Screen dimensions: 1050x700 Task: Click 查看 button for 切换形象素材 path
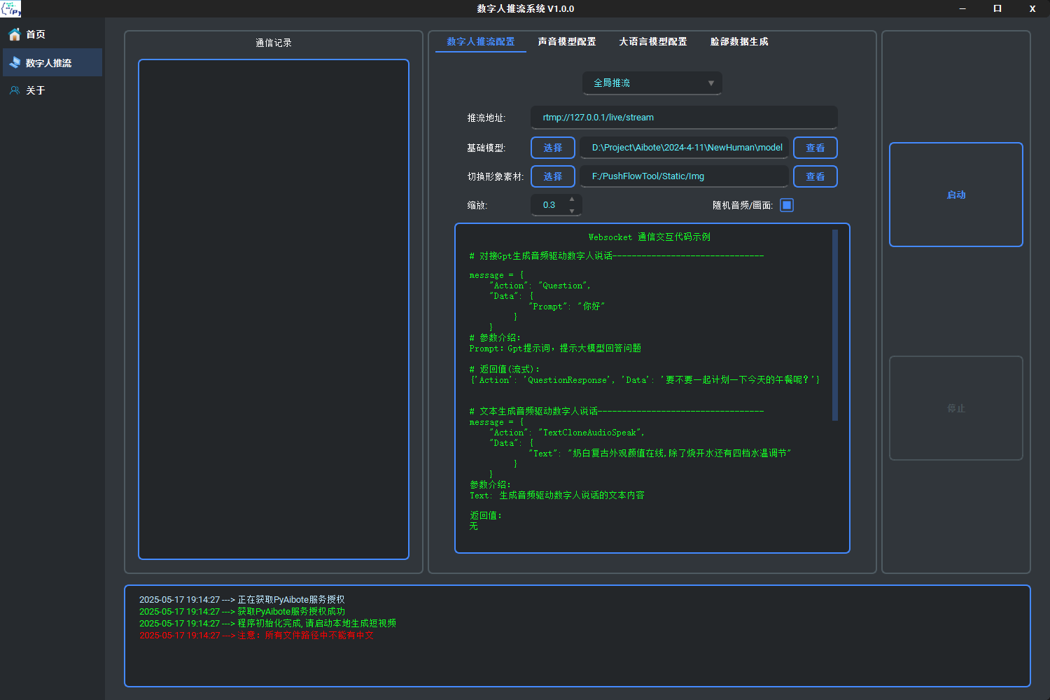815,176
